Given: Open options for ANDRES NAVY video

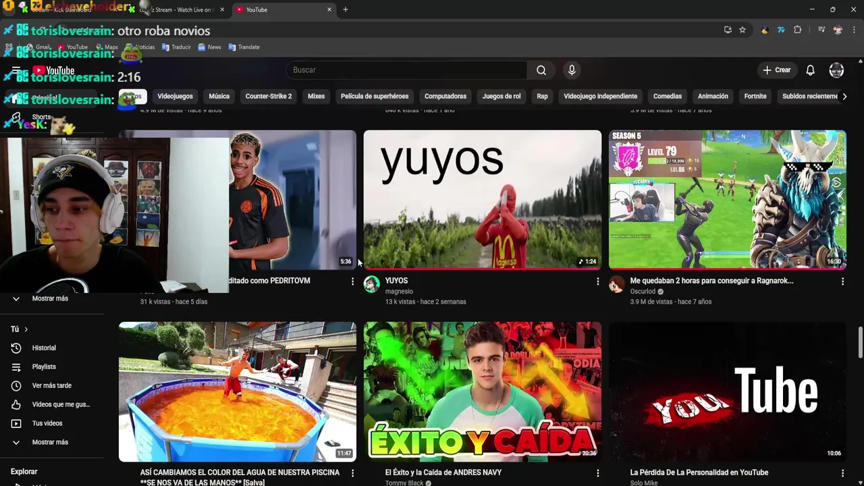Looking at the screenshot, I should (x=597, y=473).
